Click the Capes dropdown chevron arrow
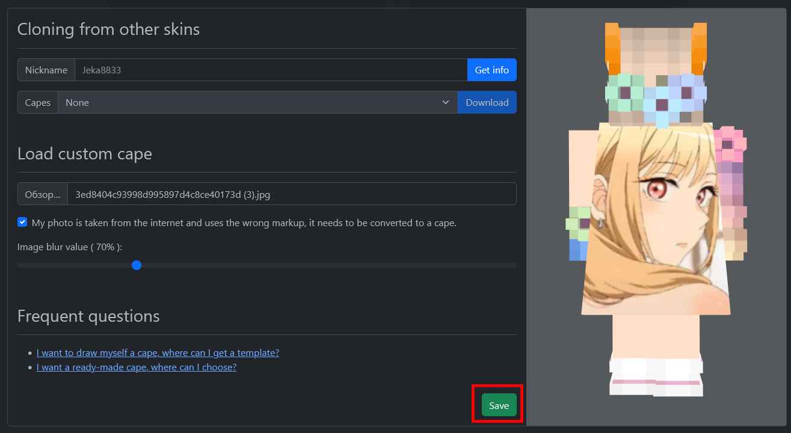This screenshot has width=791, height=433. pyautogui.click(x=446, y=102)
